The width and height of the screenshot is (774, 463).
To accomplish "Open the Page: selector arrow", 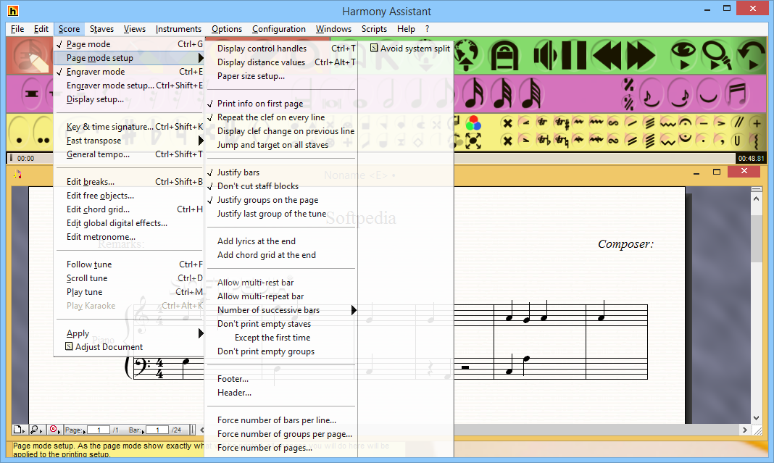I will 84,431.
